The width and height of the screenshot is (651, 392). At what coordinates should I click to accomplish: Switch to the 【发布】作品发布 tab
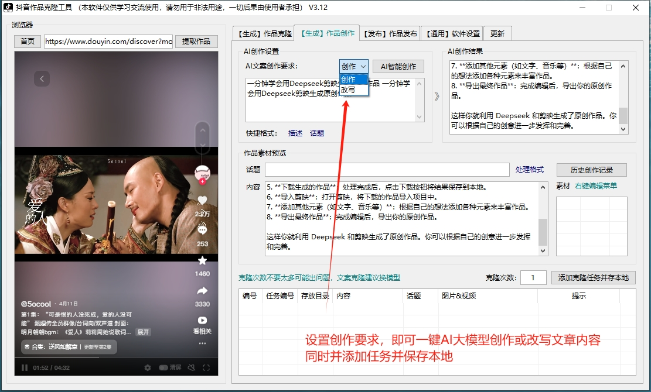(x=390, y=33)
